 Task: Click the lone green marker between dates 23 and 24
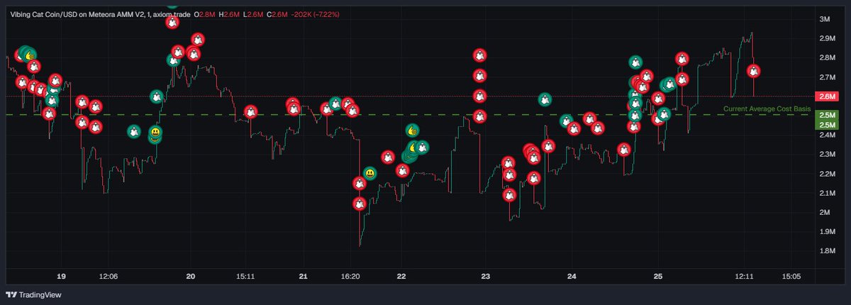pos(545,100)
